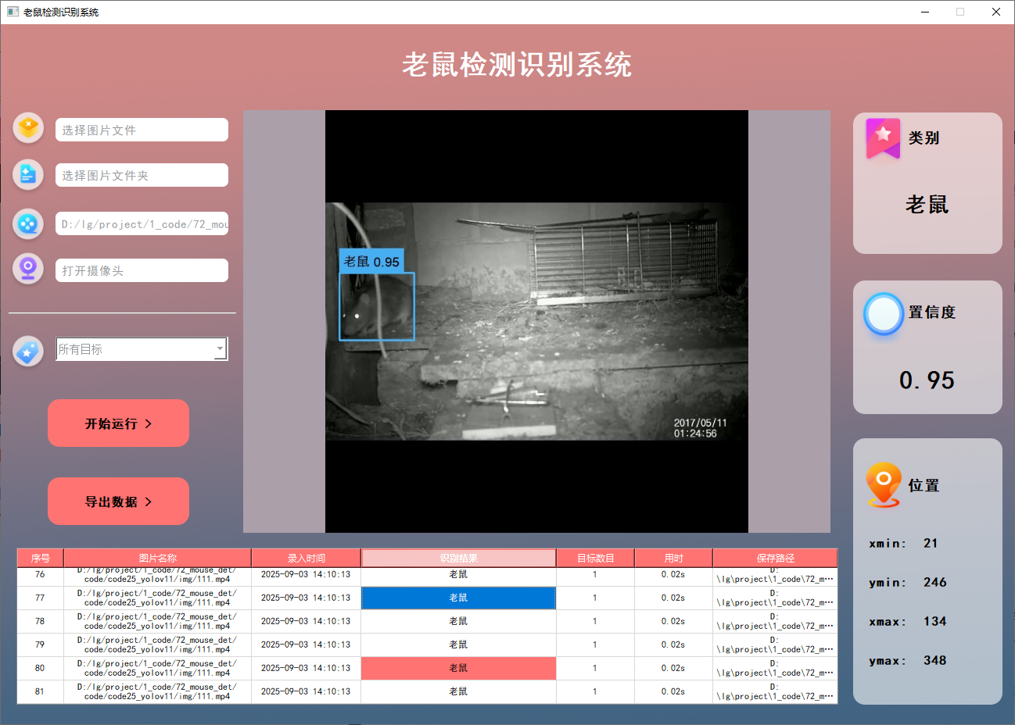Click the save path cell in row 77
Screen dimensions: 1015x725
775,598
